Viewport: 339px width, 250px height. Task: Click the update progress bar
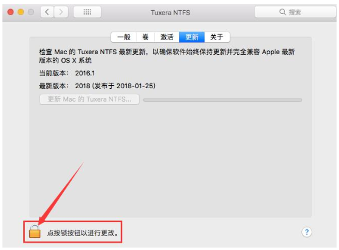tap(222, 100)
